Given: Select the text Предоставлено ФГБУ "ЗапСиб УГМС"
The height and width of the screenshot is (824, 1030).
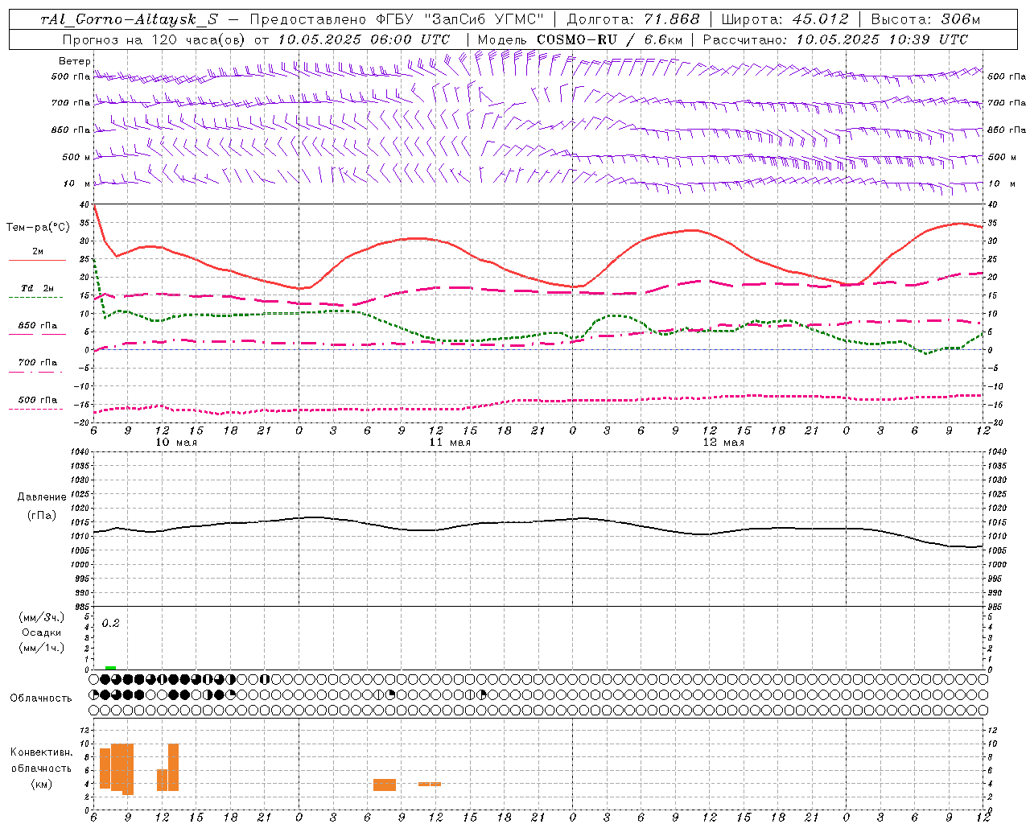Looking at the screenshot, I should [x=398, y=19].
